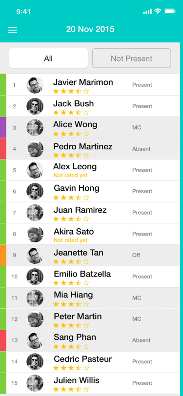Tap 'Not rated yet' under Akira Sato

point(71,240)
